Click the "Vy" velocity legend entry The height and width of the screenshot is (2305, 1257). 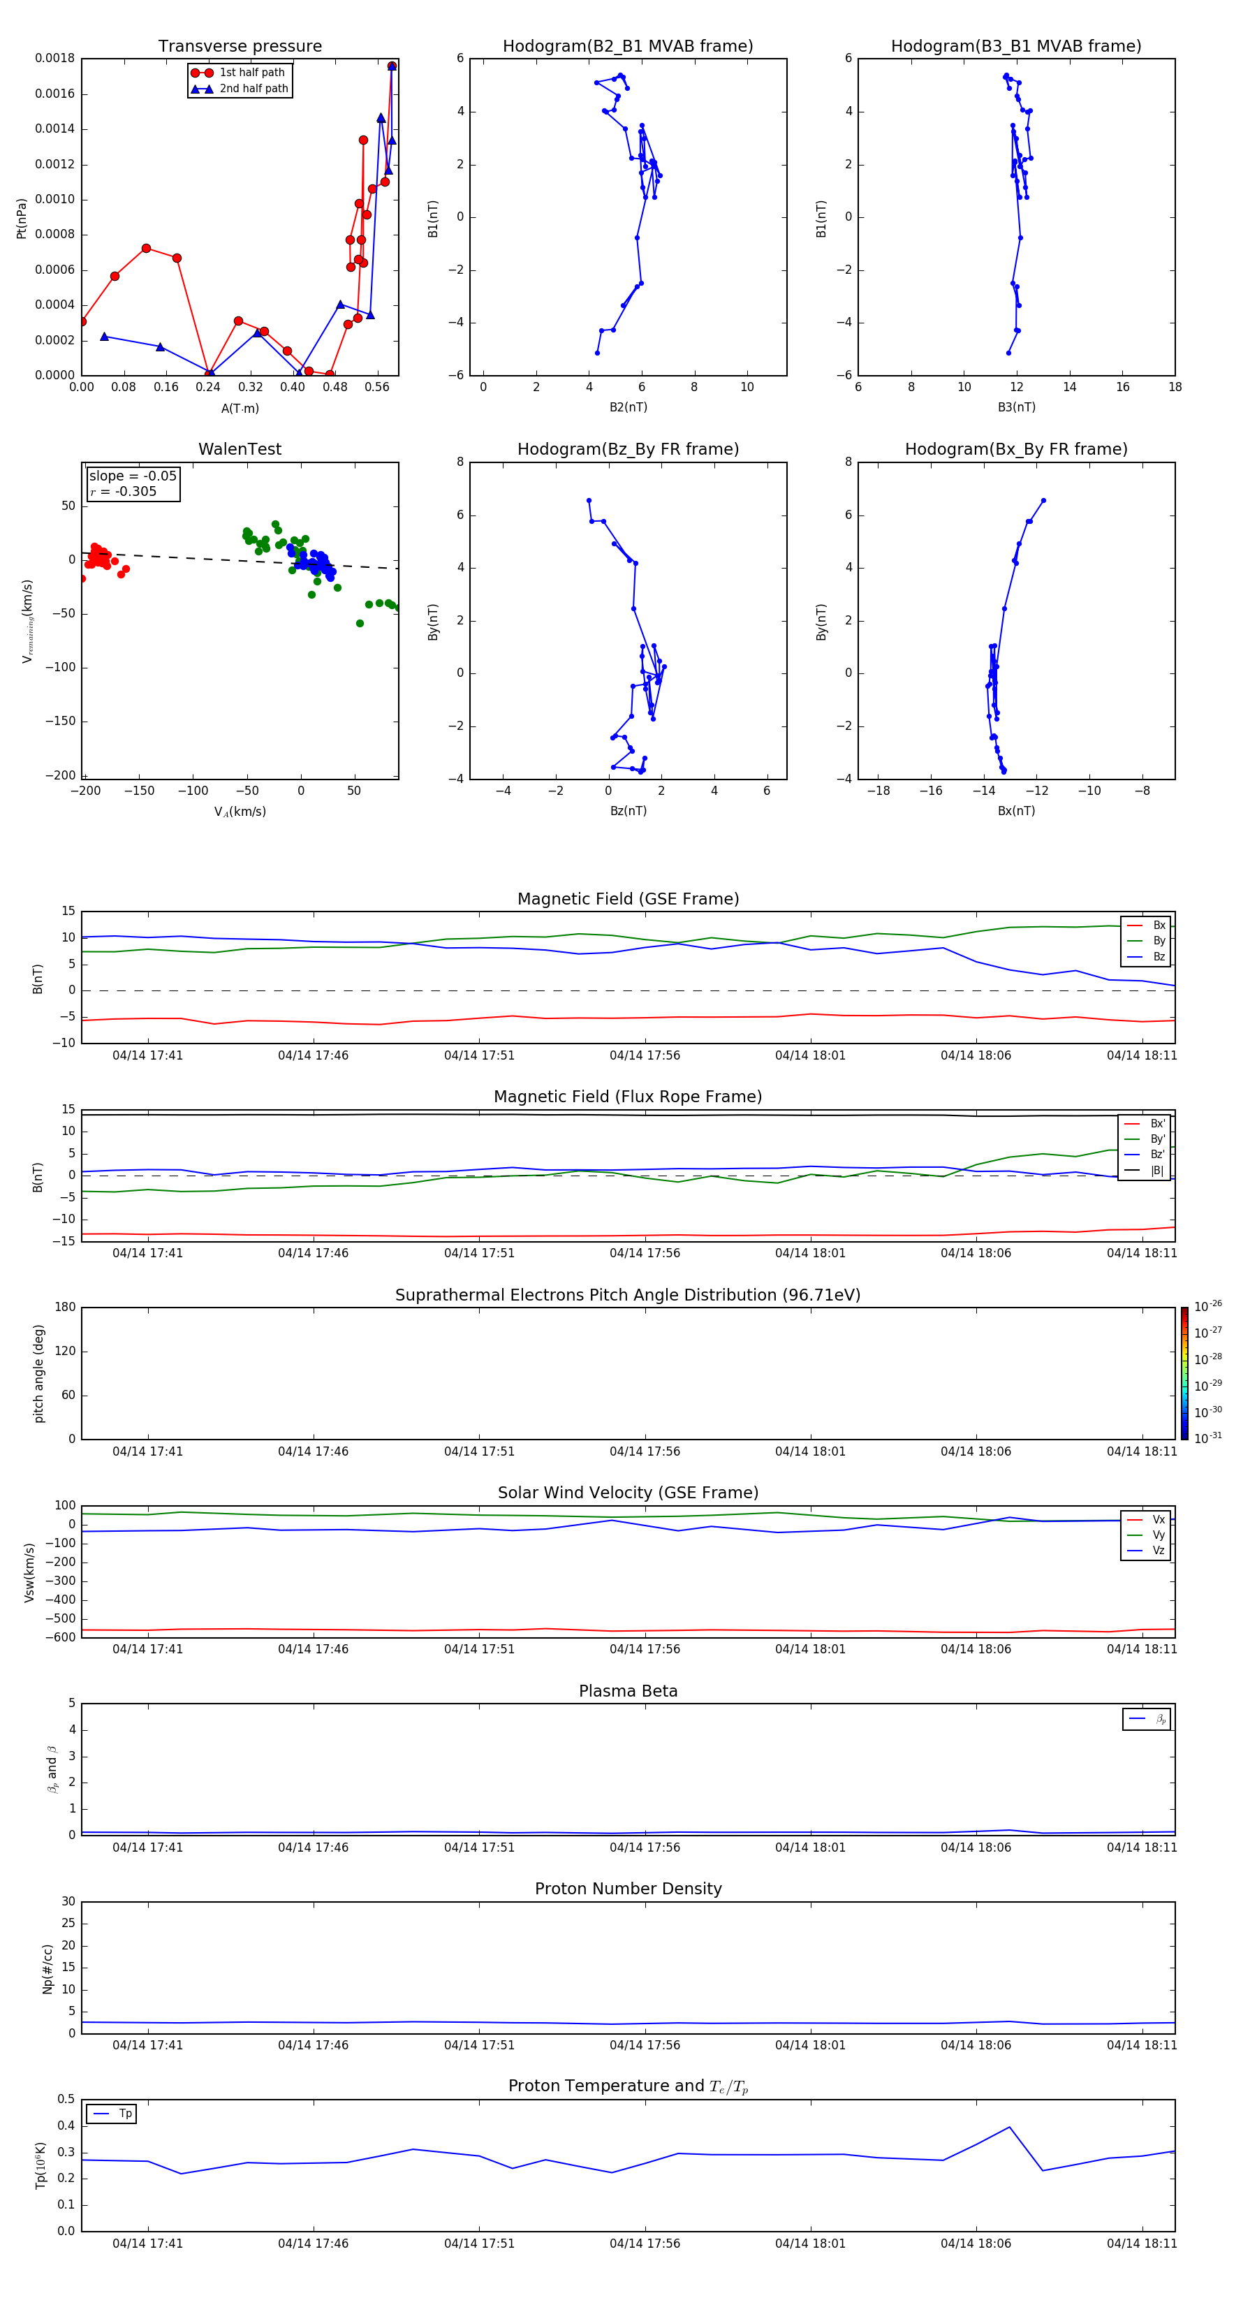1146,1535
